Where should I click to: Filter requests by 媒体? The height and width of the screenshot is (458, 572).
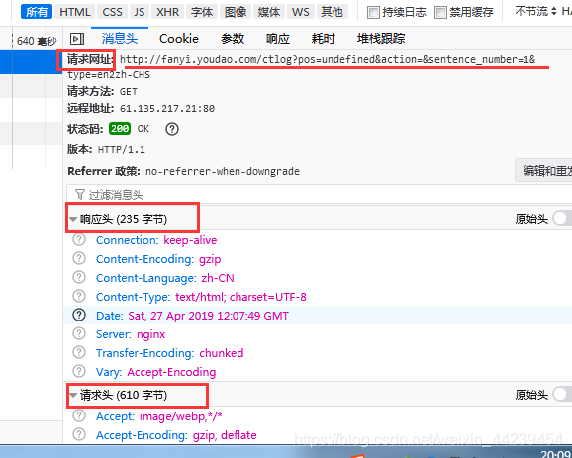pos(269,12)
